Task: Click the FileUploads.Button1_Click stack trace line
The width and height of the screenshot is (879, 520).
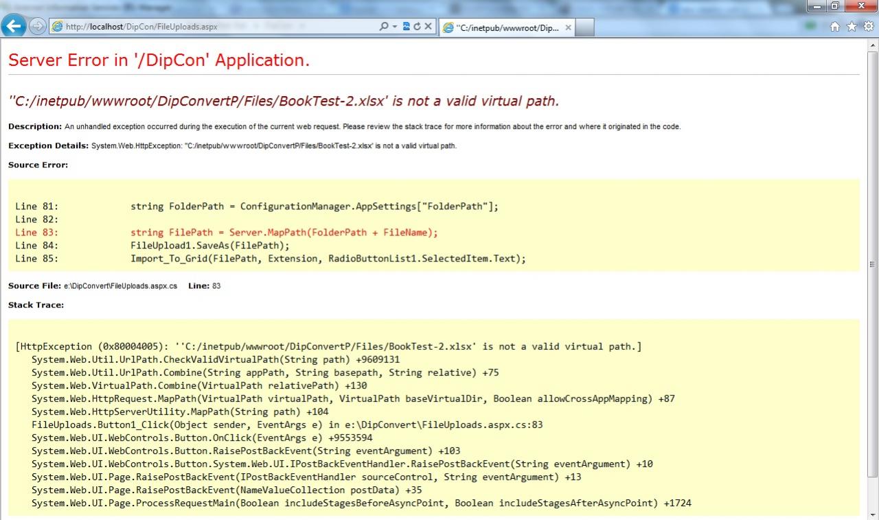Action: (x=287, y=425)
